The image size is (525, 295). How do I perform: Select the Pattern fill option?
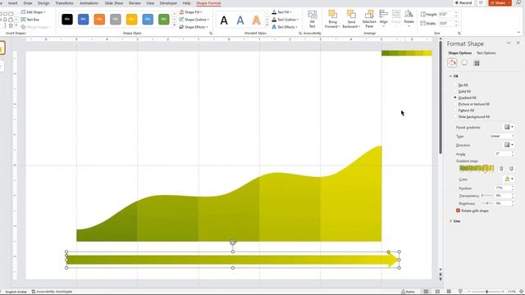coord(463,111)
